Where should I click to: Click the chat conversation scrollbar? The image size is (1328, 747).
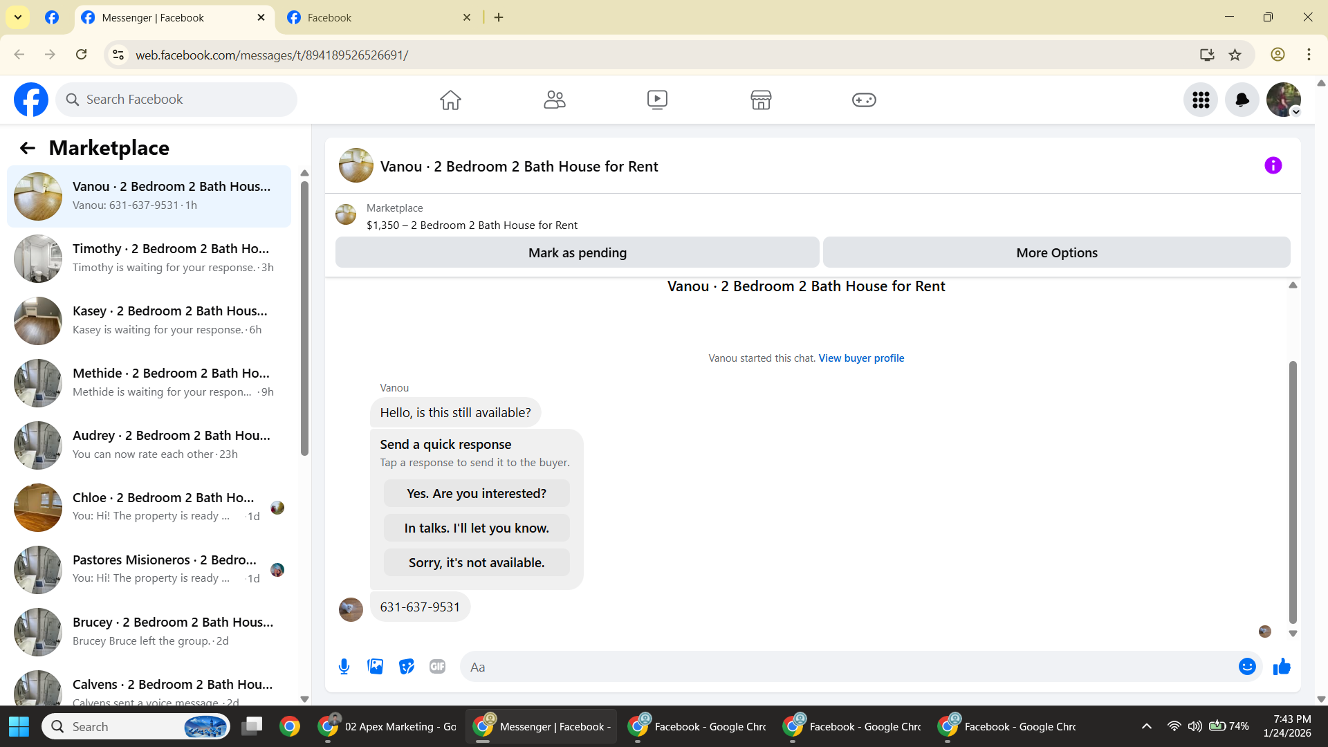click(1292, 491)
